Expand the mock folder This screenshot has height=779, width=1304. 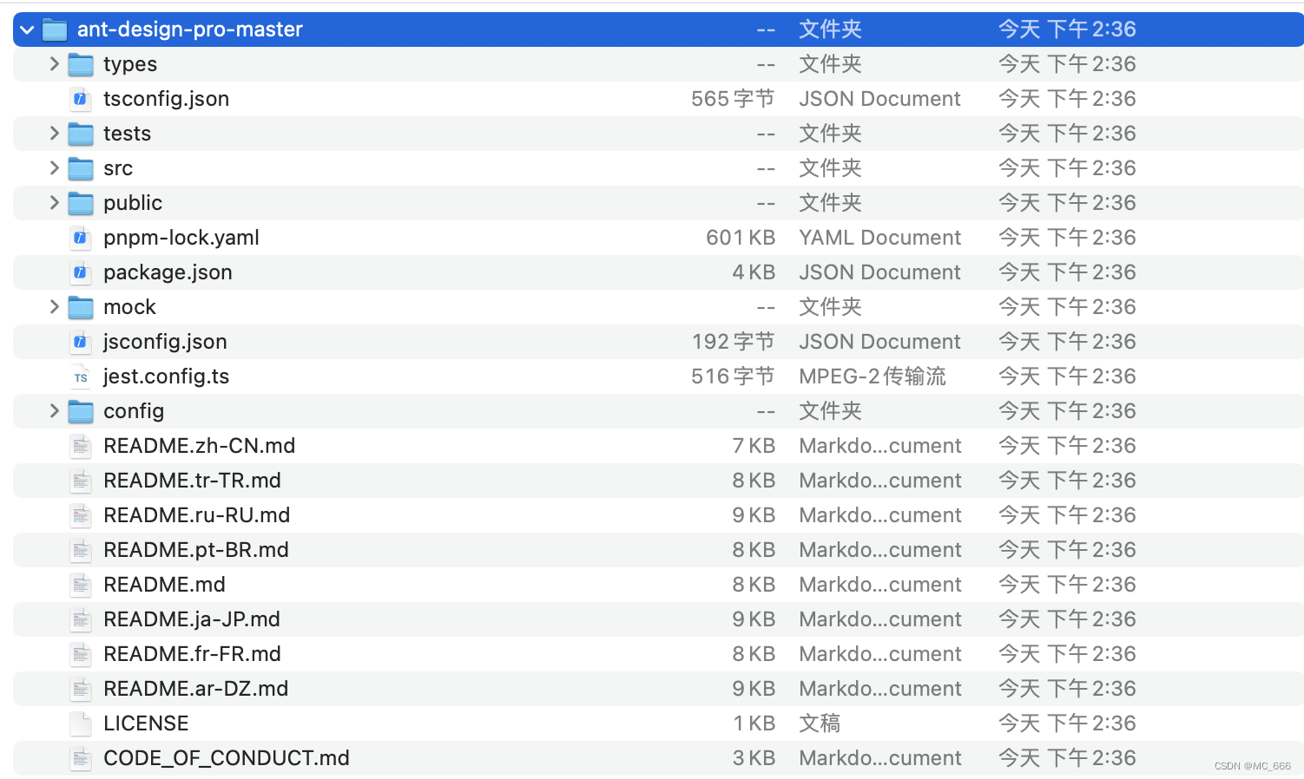(54, 307)
